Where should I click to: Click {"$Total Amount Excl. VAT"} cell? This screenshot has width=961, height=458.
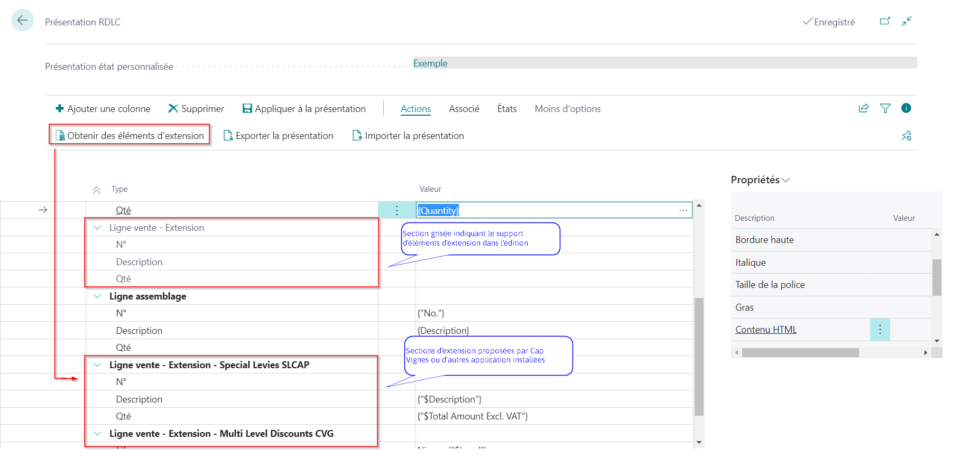(x=554, y=416)
